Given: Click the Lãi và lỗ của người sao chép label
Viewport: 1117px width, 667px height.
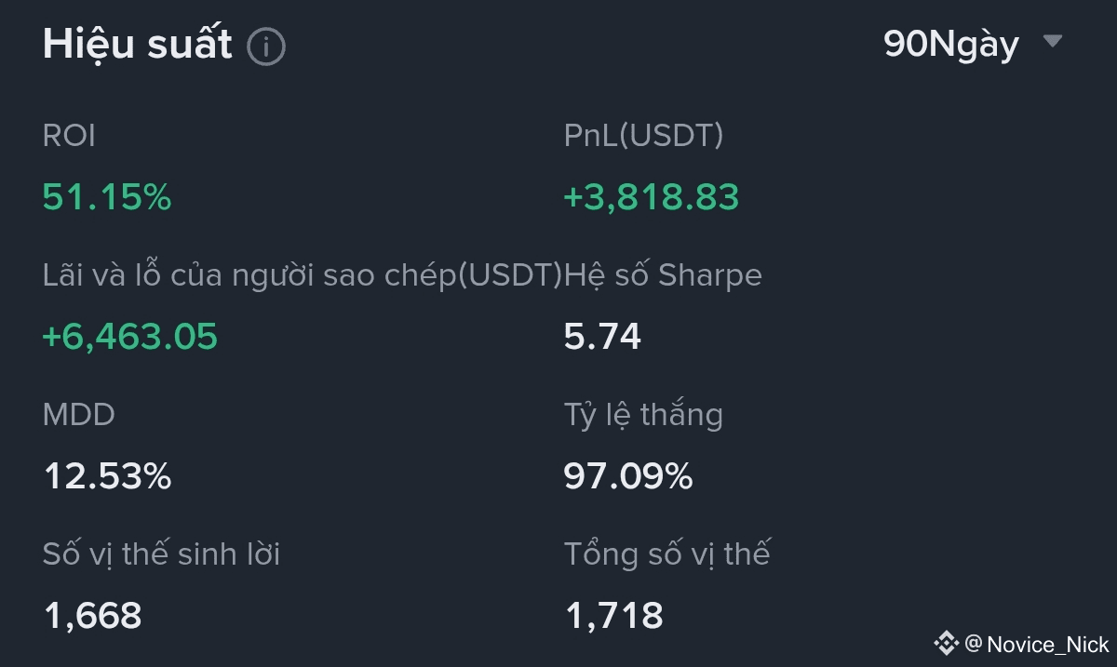Looking at the screenshot, I should click(x=303, y=275).
